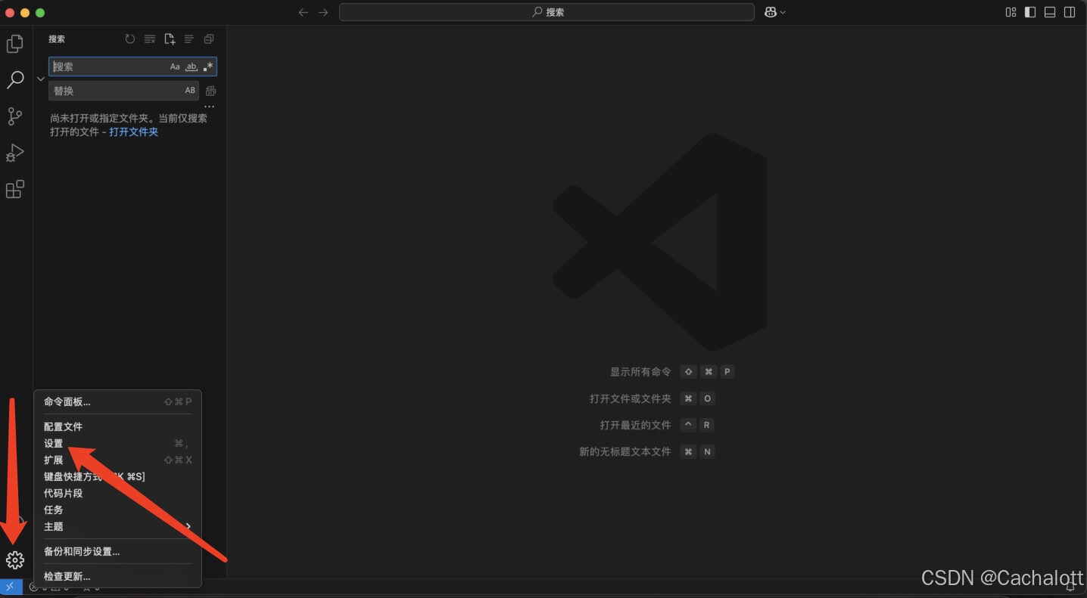1087x598 pixels.
Task: Toggle Match Case in the search box
Action: 175,67
